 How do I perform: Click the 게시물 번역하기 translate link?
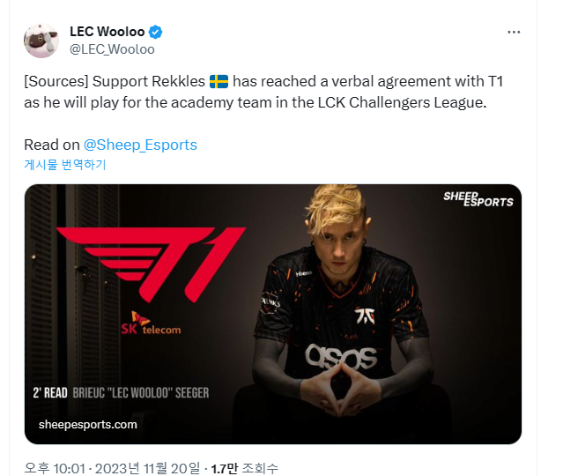(x=65, y=165)
